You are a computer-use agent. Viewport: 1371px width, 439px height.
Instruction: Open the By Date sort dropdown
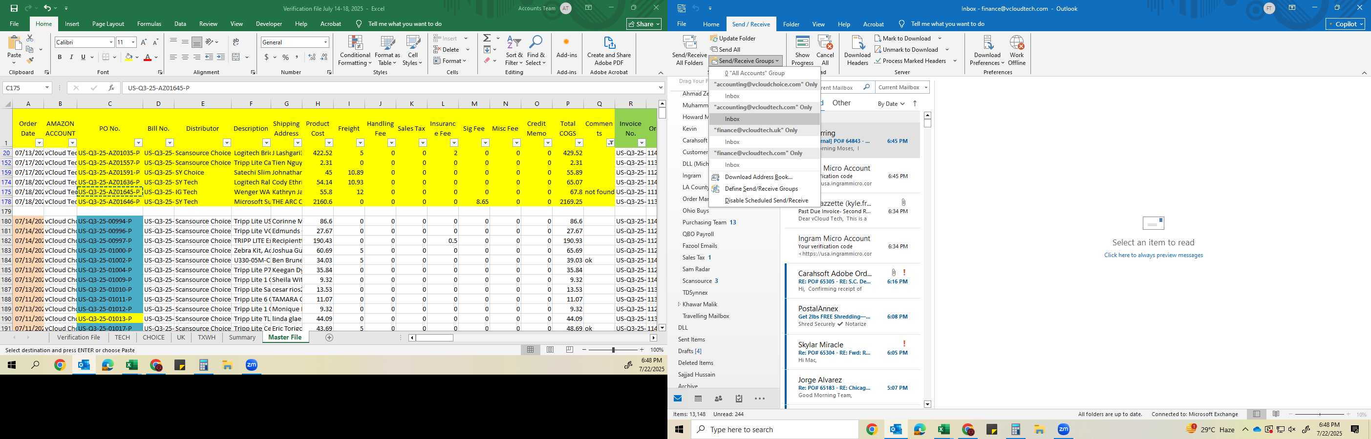coord(891,103)
